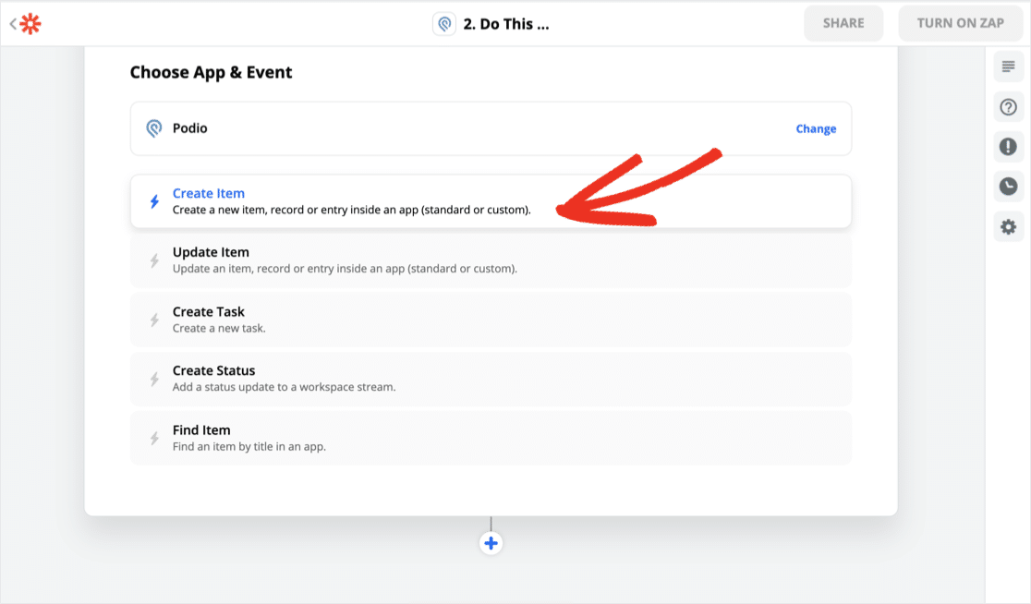The height and width of the screenshot is (604, 1031).
Task: Click the Podio app logo in field
Action: [x=154, y=128]
